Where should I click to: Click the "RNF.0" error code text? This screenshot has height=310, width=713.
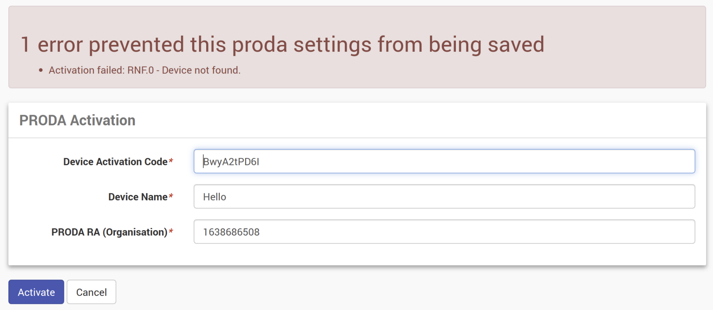(140, 70)
